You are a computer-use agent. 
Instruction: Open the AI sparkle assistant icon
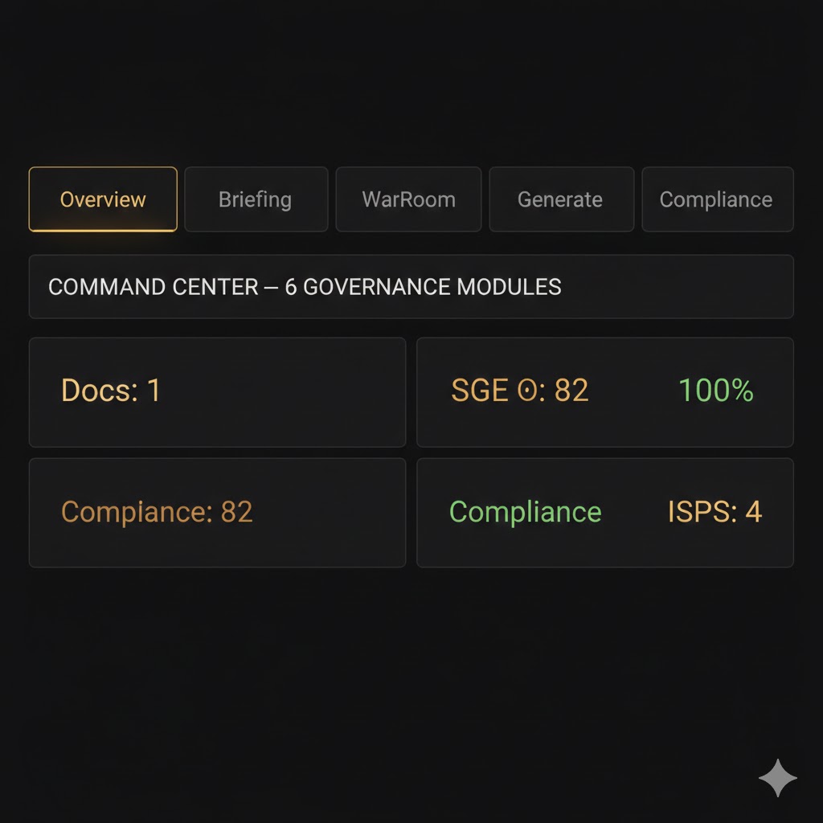(779, 777)
